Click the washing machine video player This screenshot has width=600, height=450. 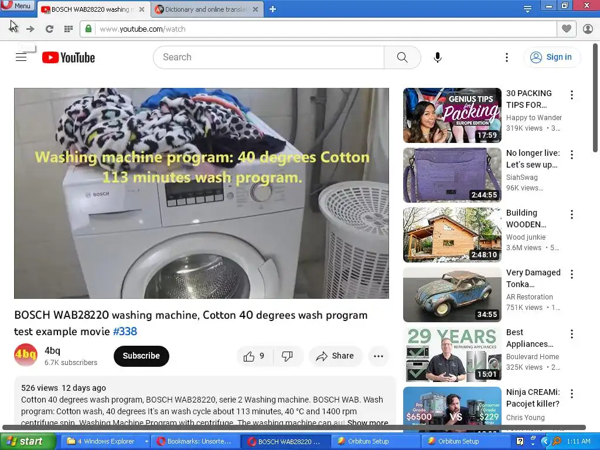point(202,193)
